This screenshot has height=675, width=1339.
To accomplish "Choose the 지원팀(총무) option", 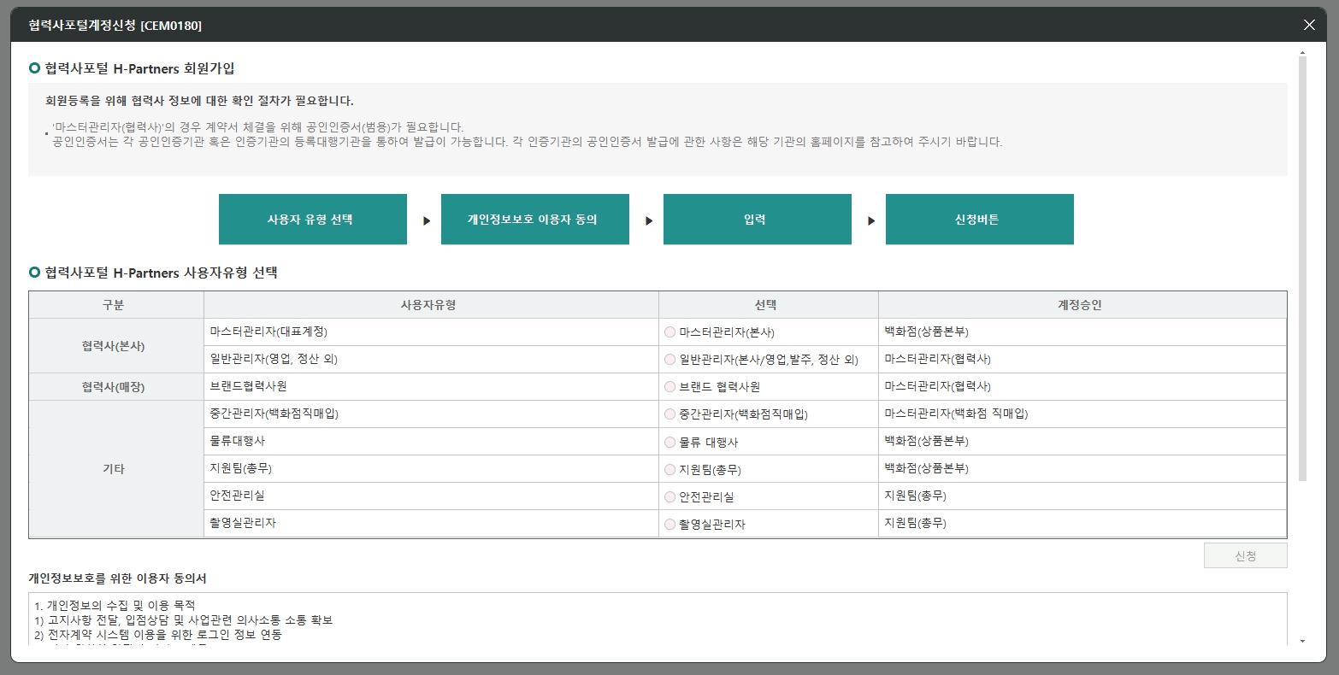I will [x=670, y=468].
